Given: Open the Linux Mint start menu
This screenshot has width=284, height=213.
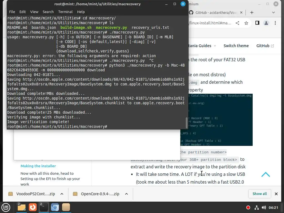Looking at the screenshot, I should 6,207.
